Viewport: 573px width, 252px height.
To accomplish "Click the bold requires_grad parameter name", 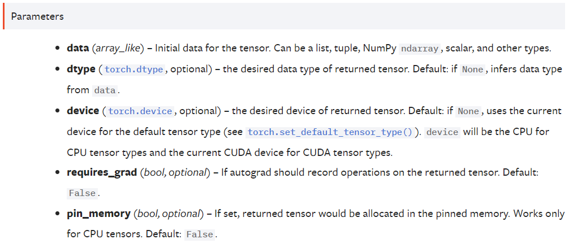I will [x=102, y=173].
